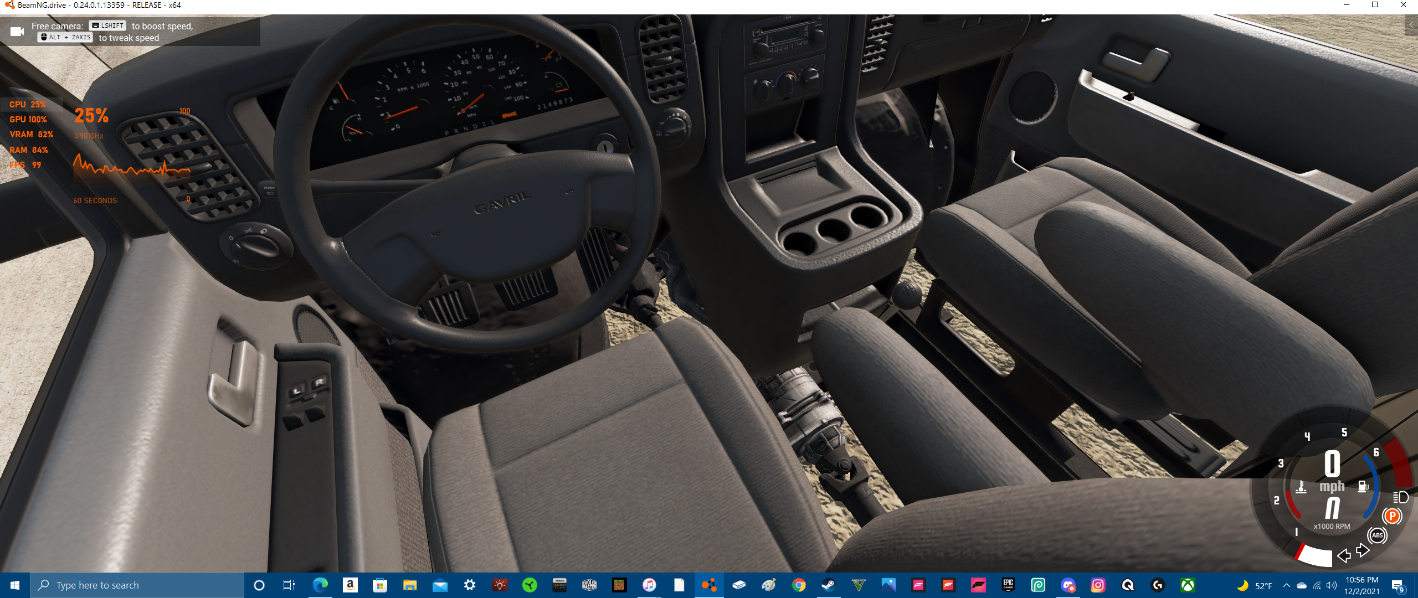Click the VRAM 82% overlay stat
The image size is (1418, 598).
pos(32,135)
